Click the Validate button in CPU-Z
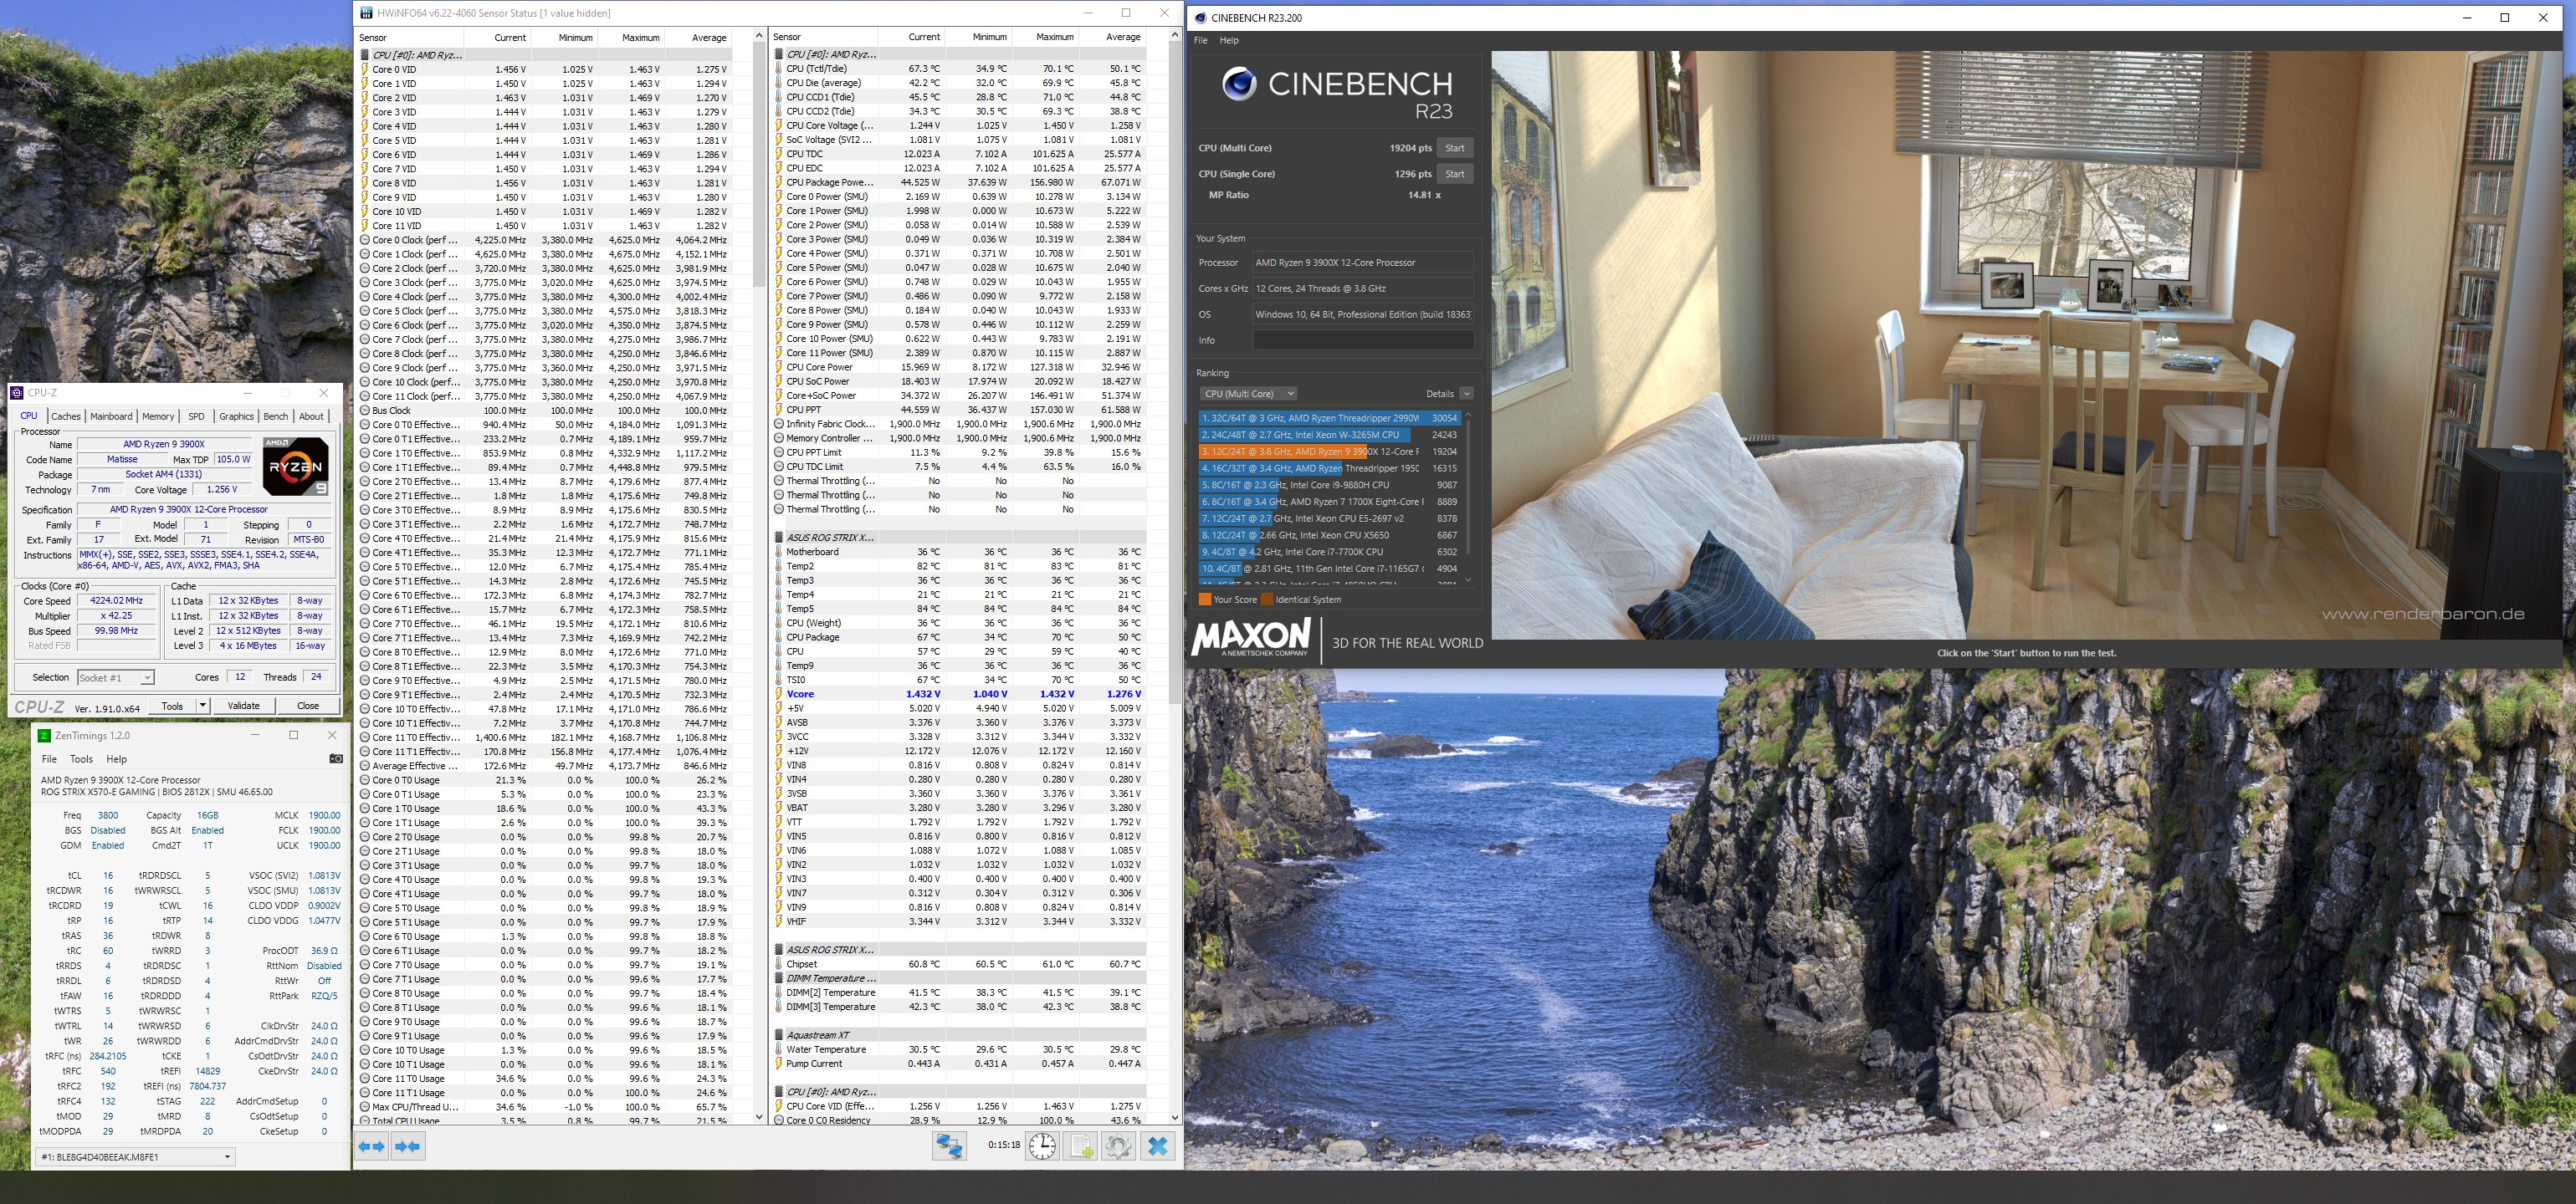The height and width of the screenshot is (1204, 2576). click(243, 706)
